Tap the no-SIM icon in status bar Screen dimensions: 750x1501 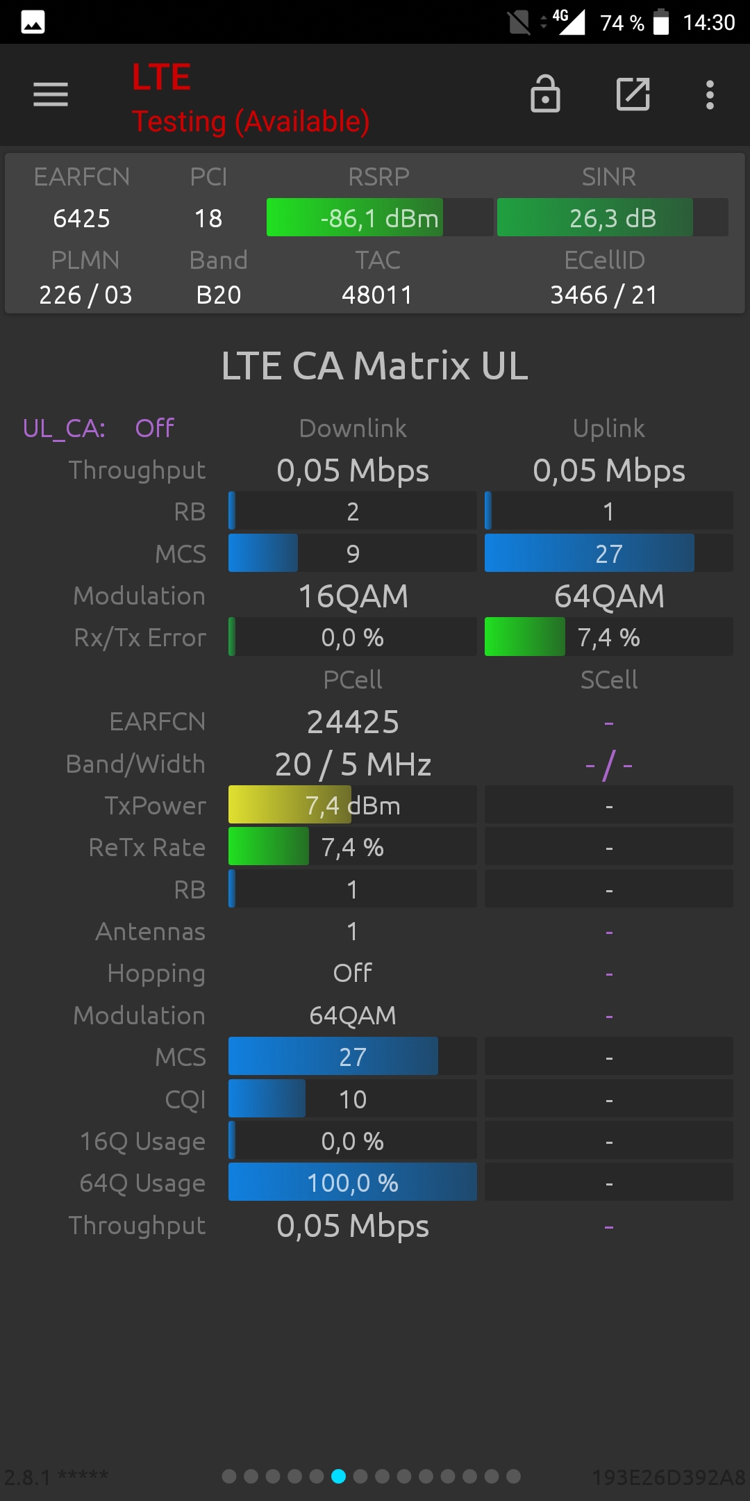(x=519, y=22)
